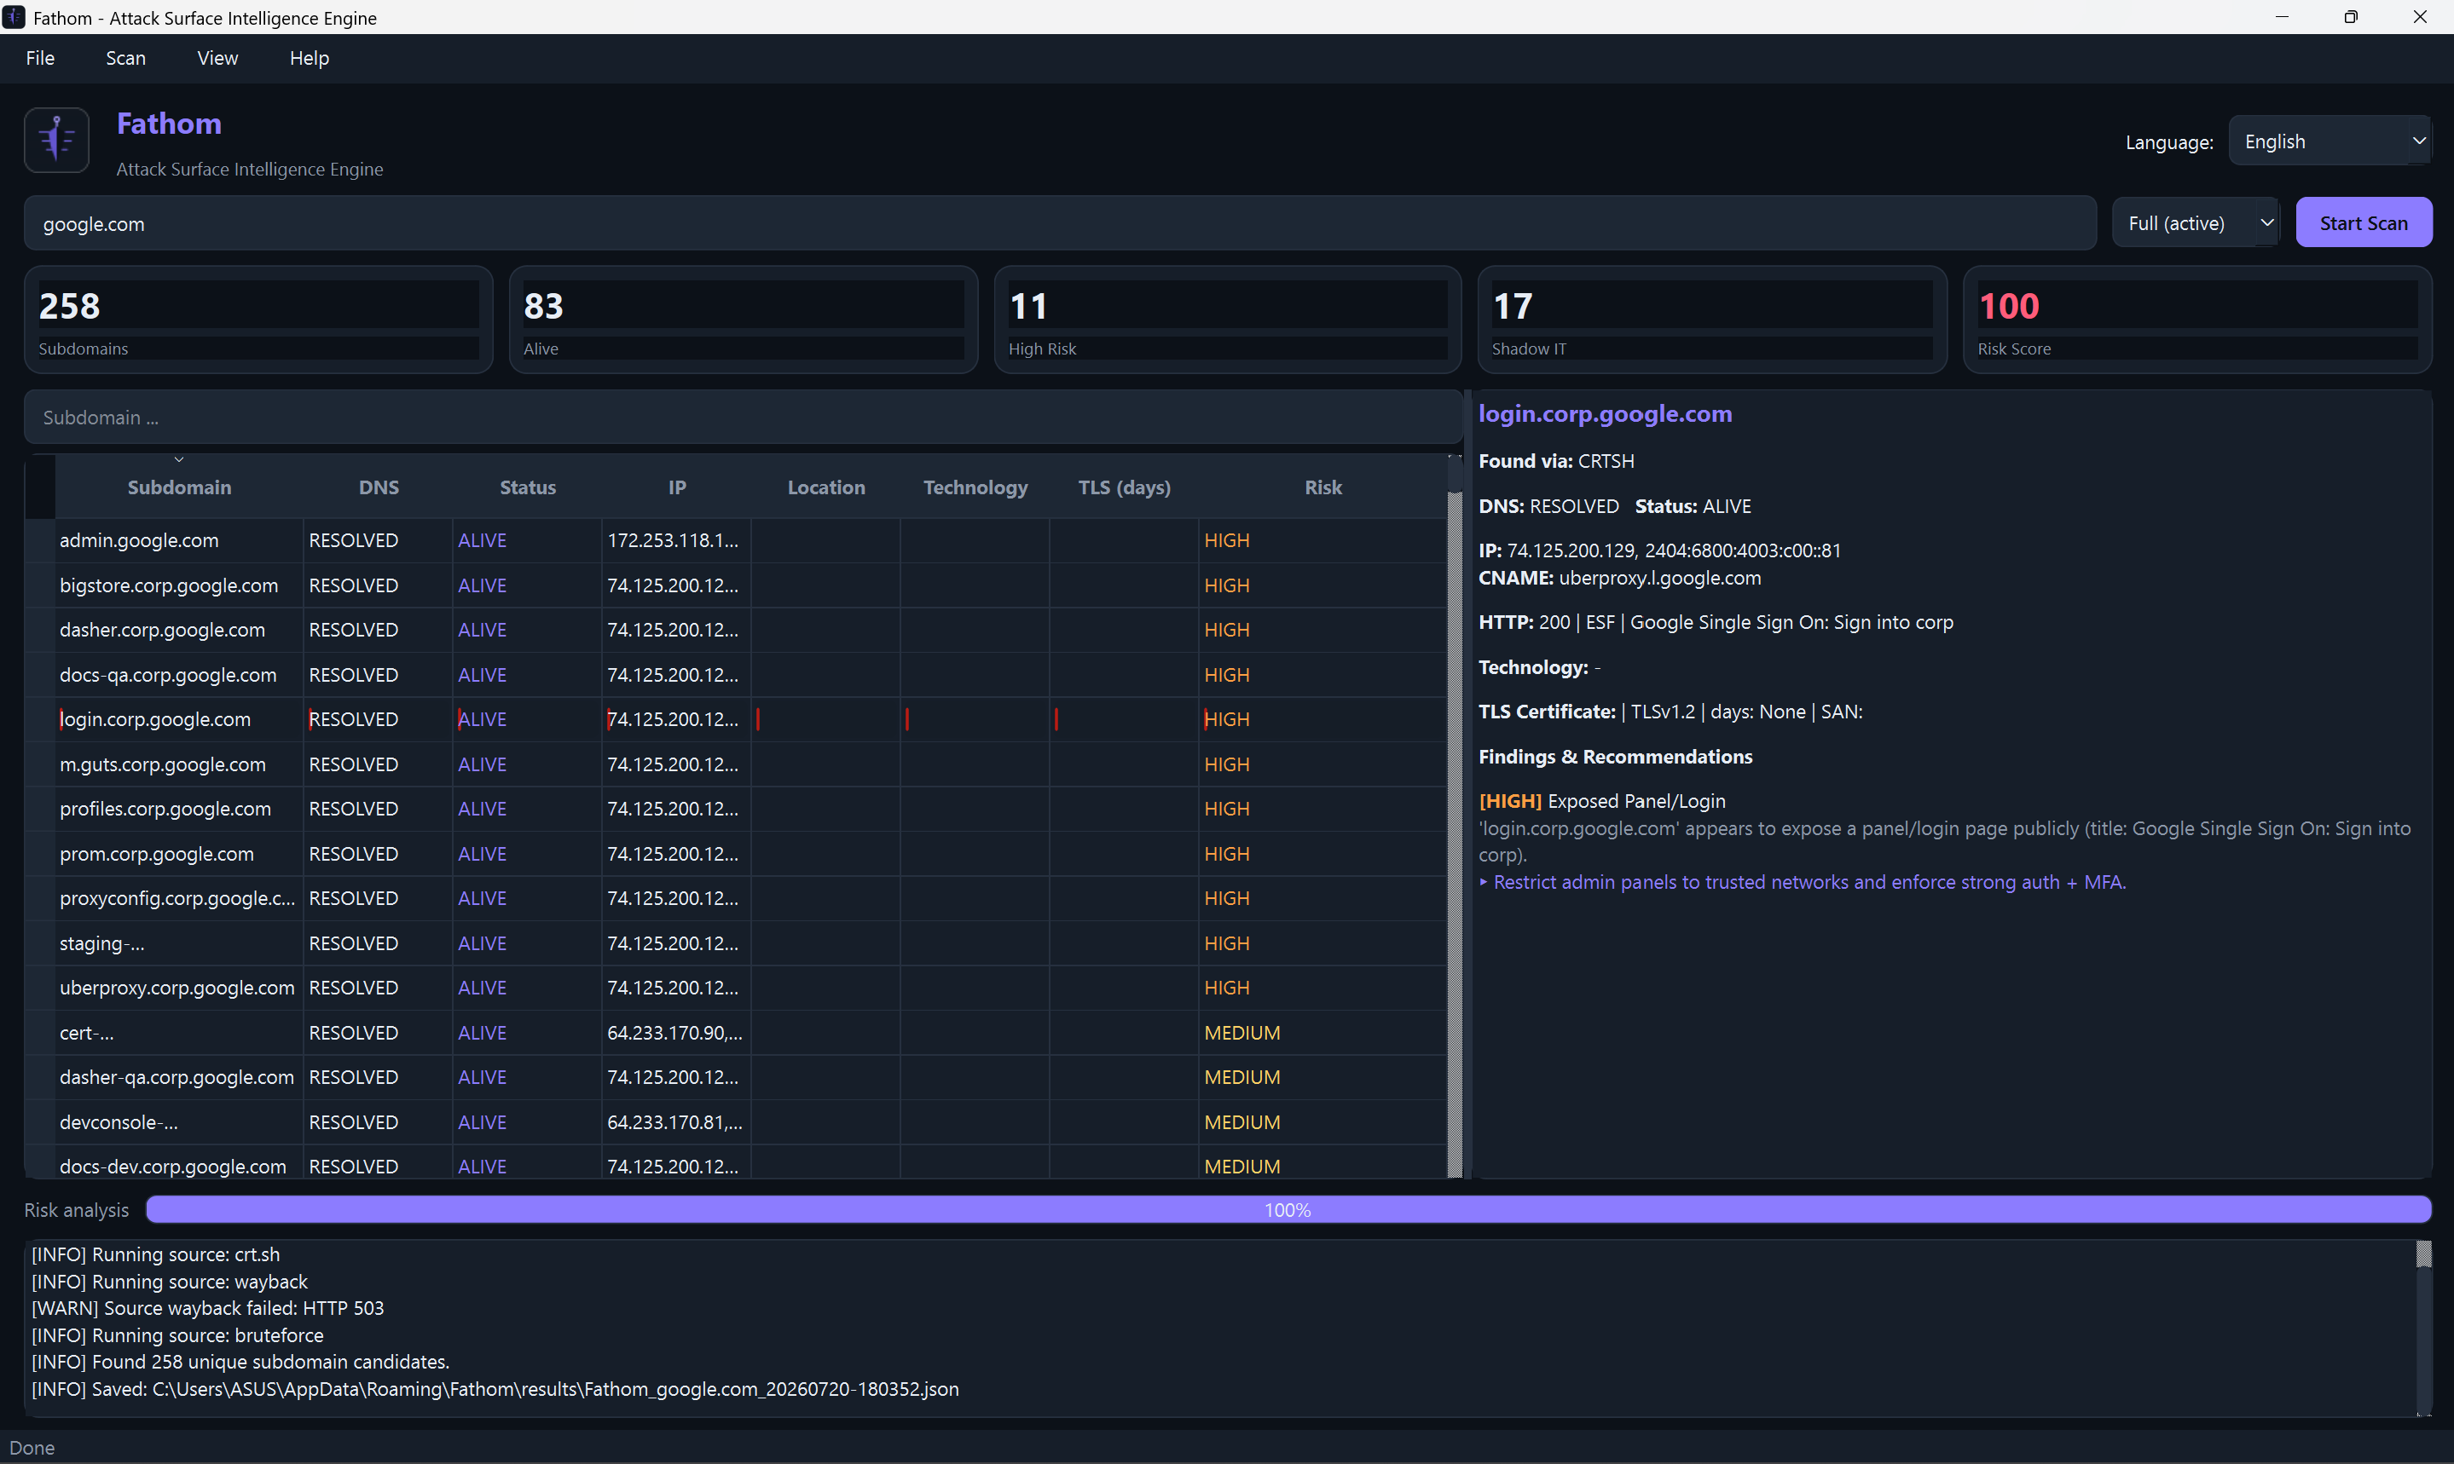
Task: Sort the table by DNS column
Action: coord(379,487)
